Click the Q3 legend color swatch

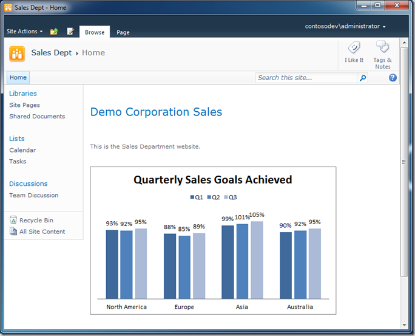[226, 197]
